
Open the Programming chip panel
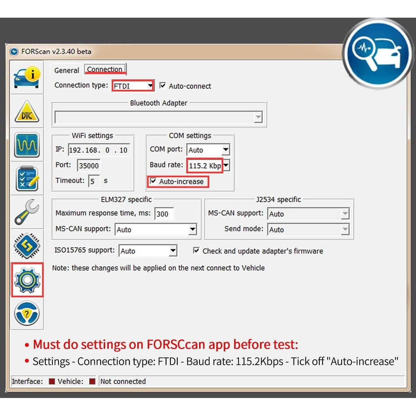click(27, 245)
